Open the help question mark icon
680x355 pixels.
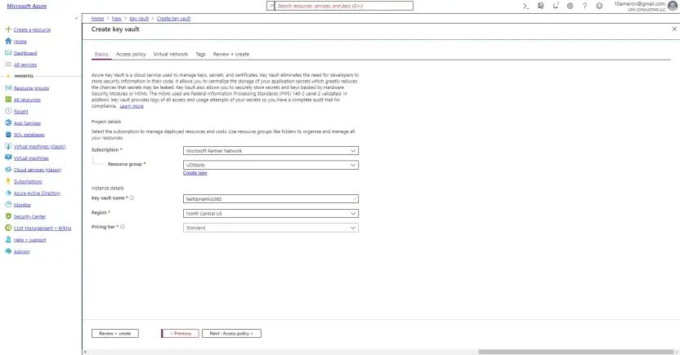[584, 6]
